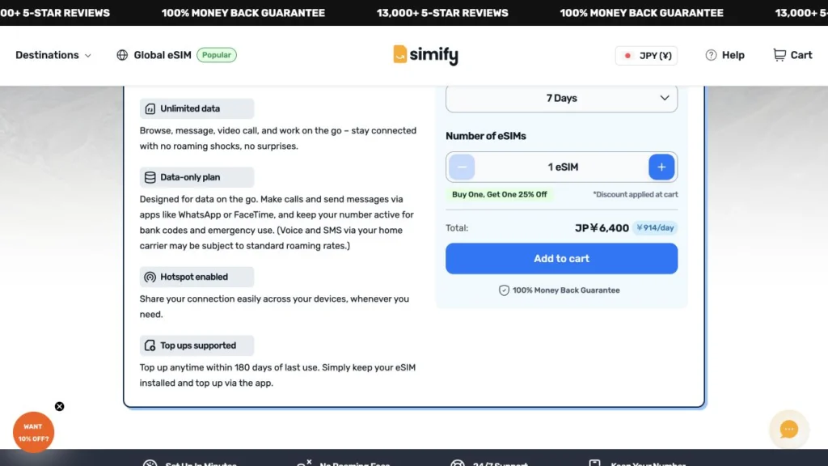Go to the simify home logo
This screenshot has height=466, width=828.
425,55
